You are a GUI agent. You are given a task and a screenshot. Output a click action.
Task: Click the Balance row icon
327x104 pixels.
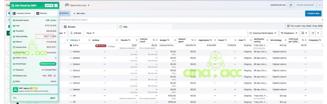(14, 42)
